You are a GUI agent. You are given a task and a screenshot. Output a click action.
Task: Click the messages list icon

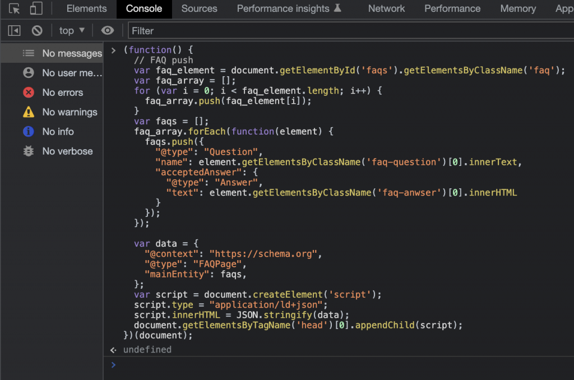point(29,53)
